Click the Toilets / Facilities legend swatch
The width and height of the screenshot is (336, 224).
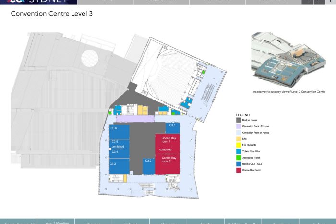239,151
